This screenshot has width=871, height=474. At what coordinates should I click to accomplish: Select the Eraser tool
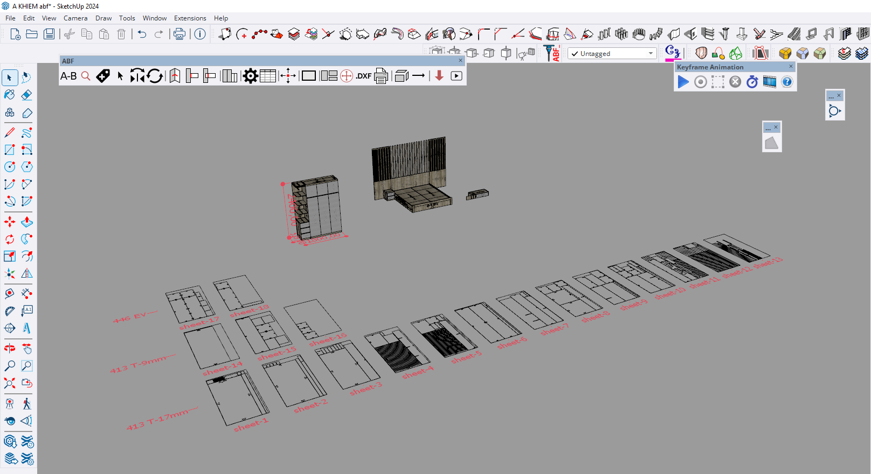pyautogui.click(x=26, y=95)
